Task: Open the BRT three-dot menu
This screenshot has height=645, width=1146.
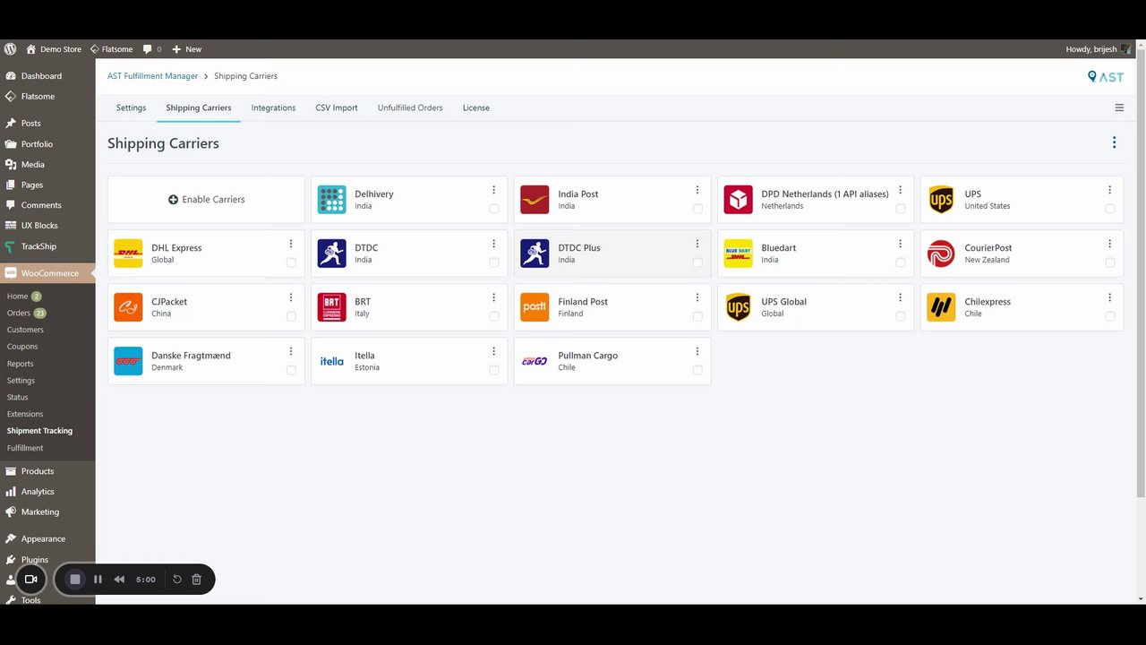Action: pos(494,297)
